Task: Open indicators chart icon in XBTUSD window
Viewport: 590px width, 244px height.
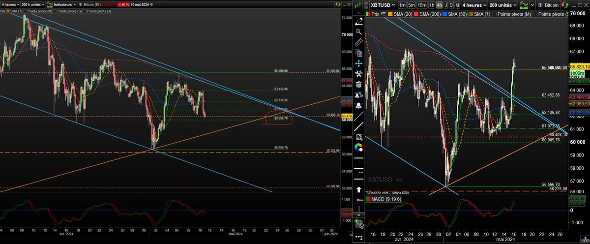Action: click(x=524, y=5)
